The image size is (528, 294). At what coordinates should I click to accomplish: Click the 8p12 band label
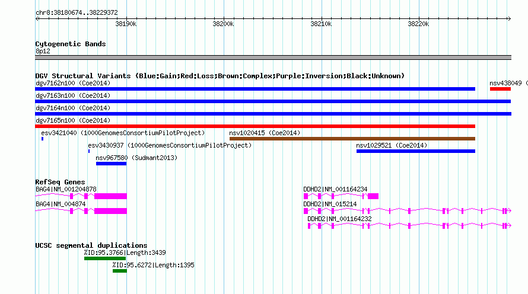(43, 51)
